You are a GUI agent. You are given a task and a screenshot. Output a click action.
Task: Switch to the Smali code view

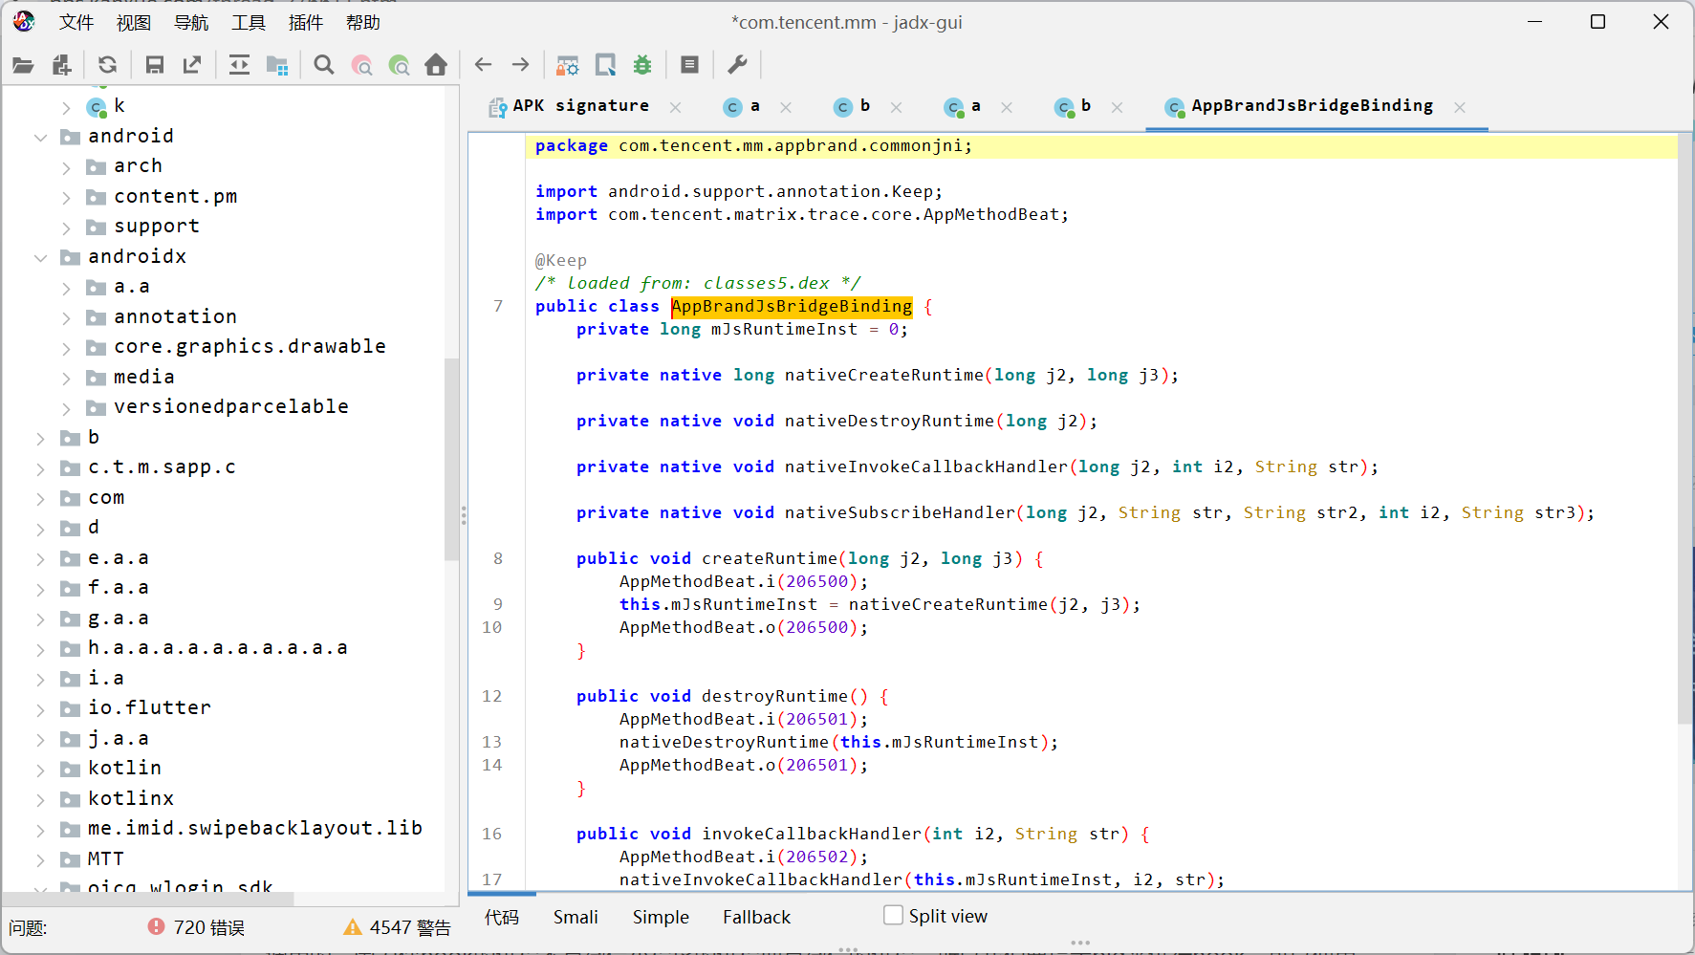tap(576, 917)
